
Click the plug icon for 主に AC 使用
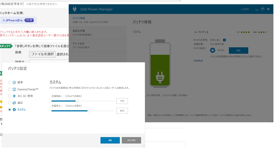pyautogui.click(x=14, y=96)
